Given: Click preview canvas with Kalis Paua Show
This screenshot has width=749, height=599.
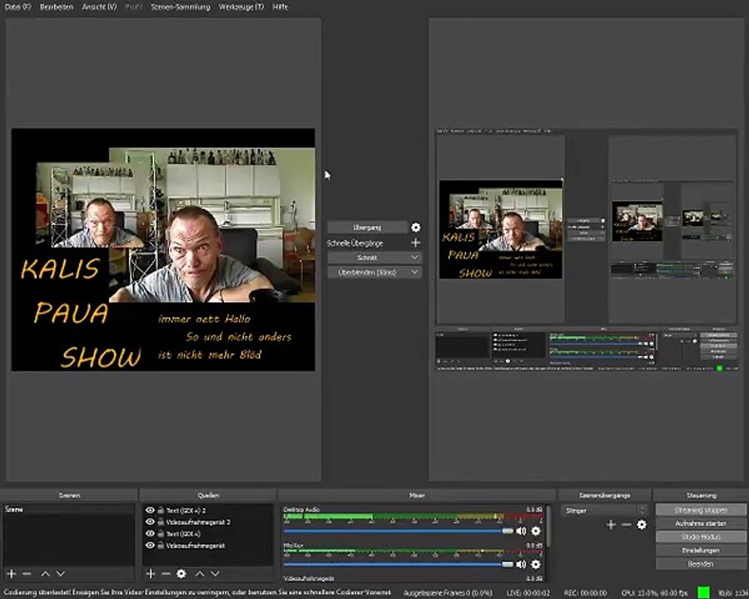Looking at the screenshot, I should pos(163,250).
